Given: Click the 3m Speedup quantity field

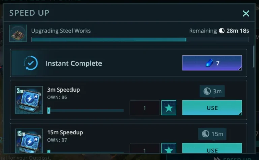Looking at the screenshot, I should 145,108.
